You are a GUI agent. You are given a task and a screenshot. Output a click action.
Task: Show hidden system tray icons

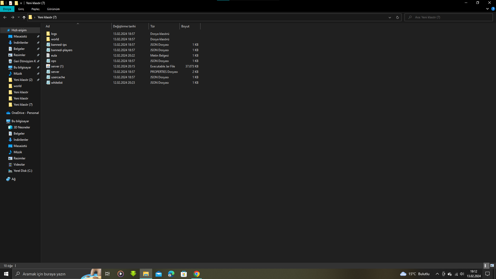[x=437, y=274]
